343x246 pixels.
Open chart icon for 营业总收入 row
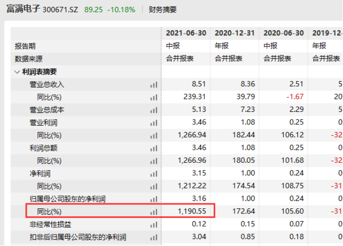[154, 85]
